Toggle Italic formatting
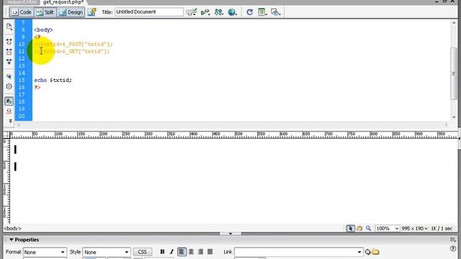 171,252
